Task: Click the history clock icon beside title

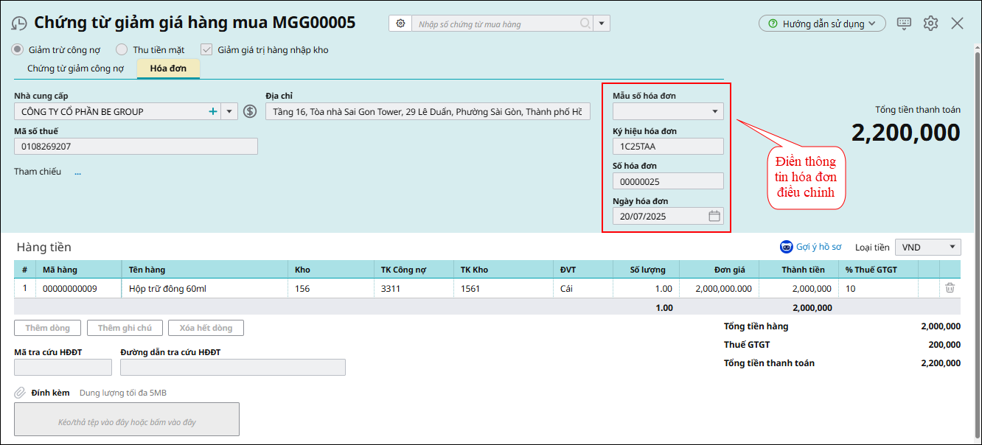Action: coord(19,24)
